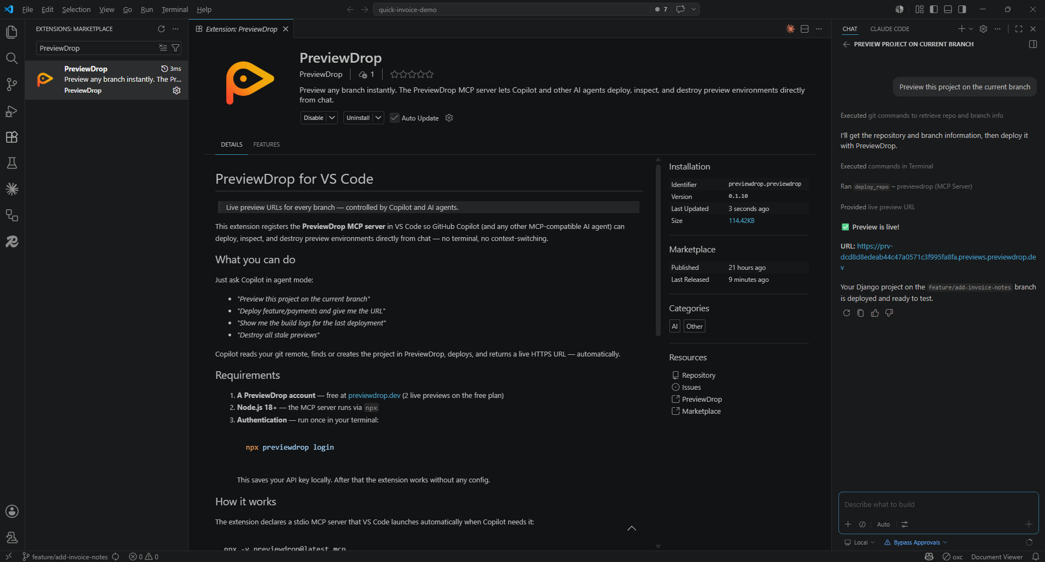Screen dimensions: 1045x562
Task: Filter extensions with the funnel icon
Action: tap(176, 48)
